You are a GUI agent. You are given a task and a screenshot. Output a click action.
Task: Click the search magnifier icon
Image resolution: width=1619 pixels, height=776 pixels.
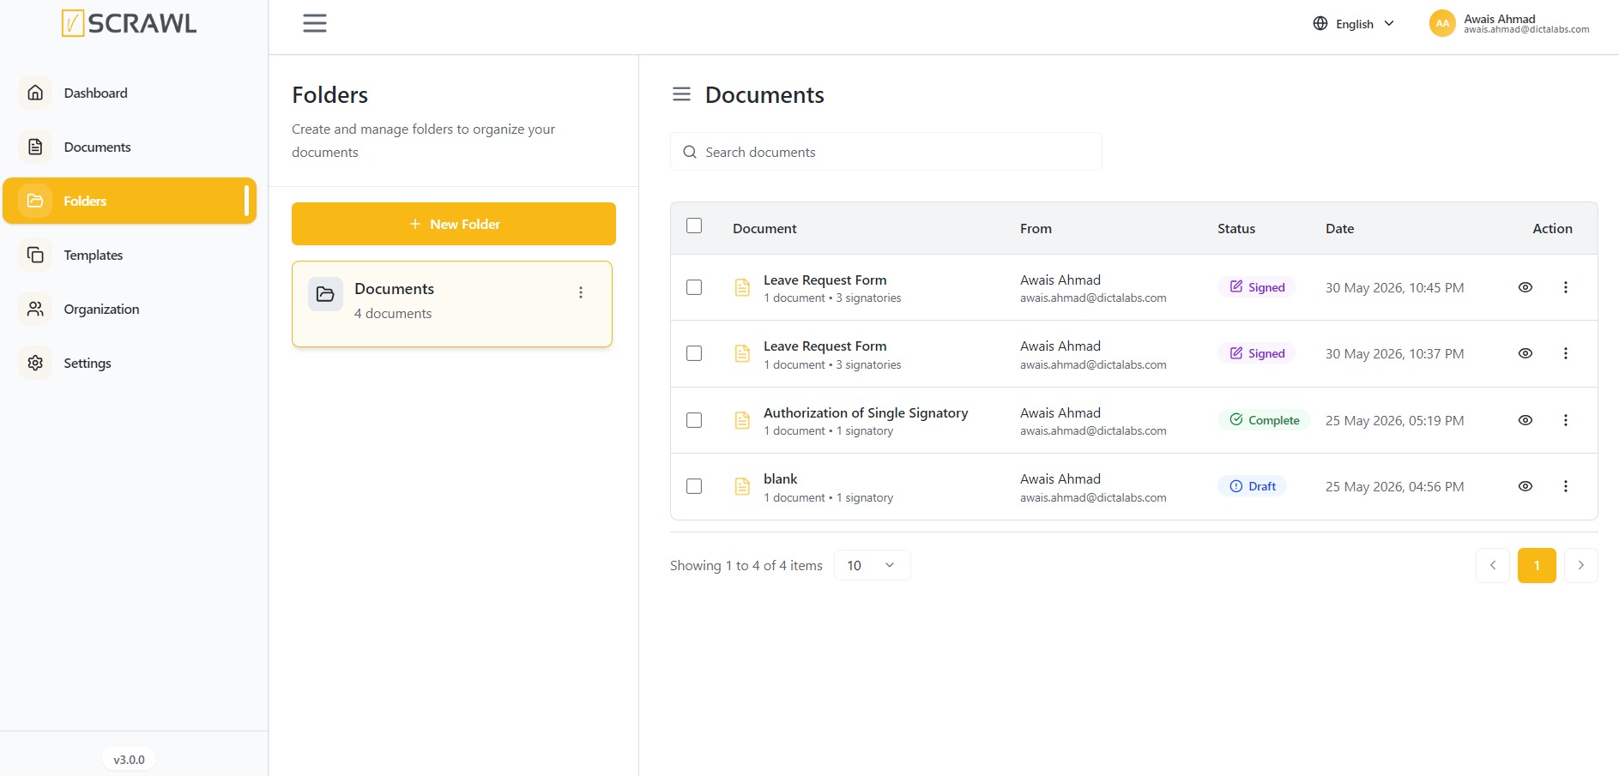pos(690,152)
